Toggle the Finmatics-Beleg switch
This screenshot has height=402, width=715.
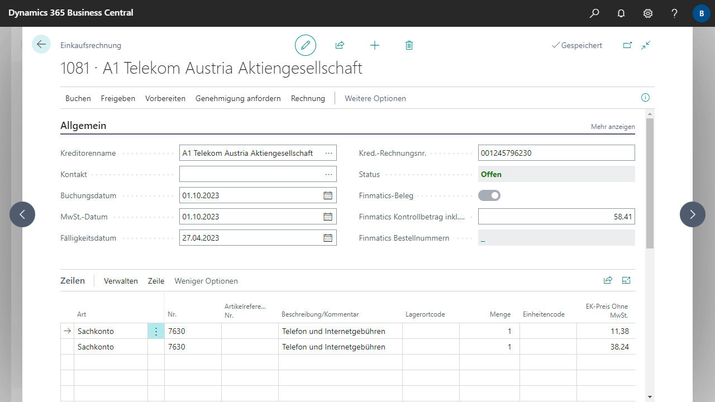pyautogui.click(x=489, y=195)
